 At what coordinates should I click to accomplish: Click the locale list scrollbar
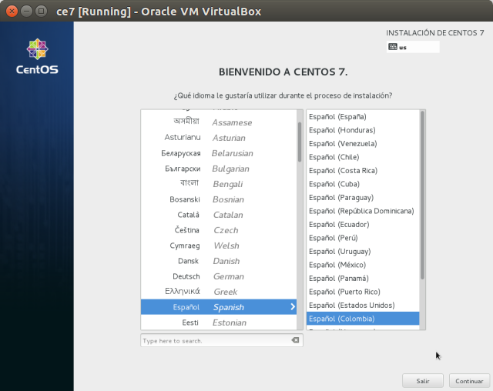pos(422,195)
